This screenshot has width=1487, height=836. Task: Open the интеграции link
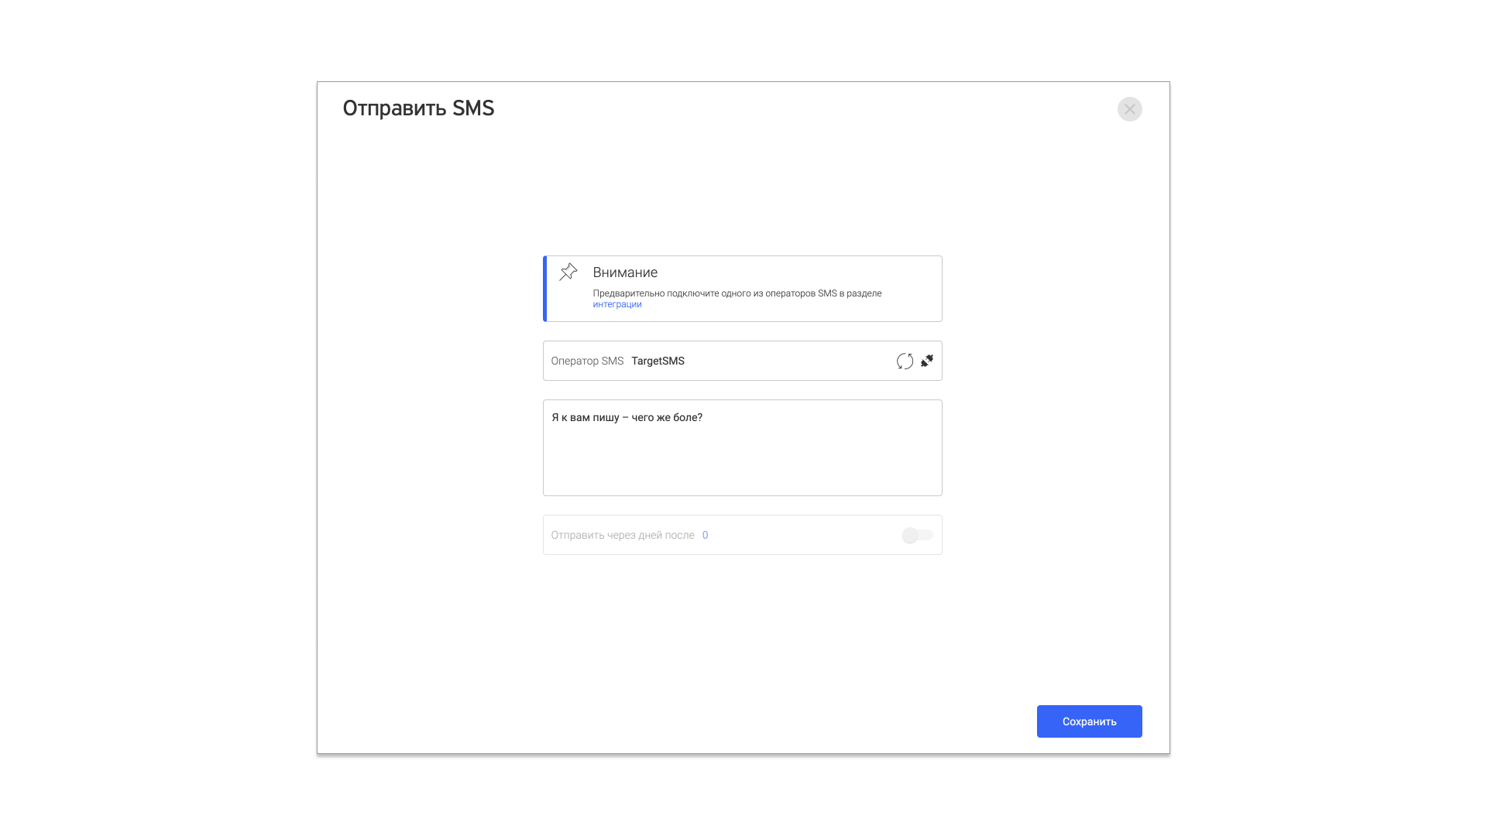pyautogui.click(x=617, y=304)
